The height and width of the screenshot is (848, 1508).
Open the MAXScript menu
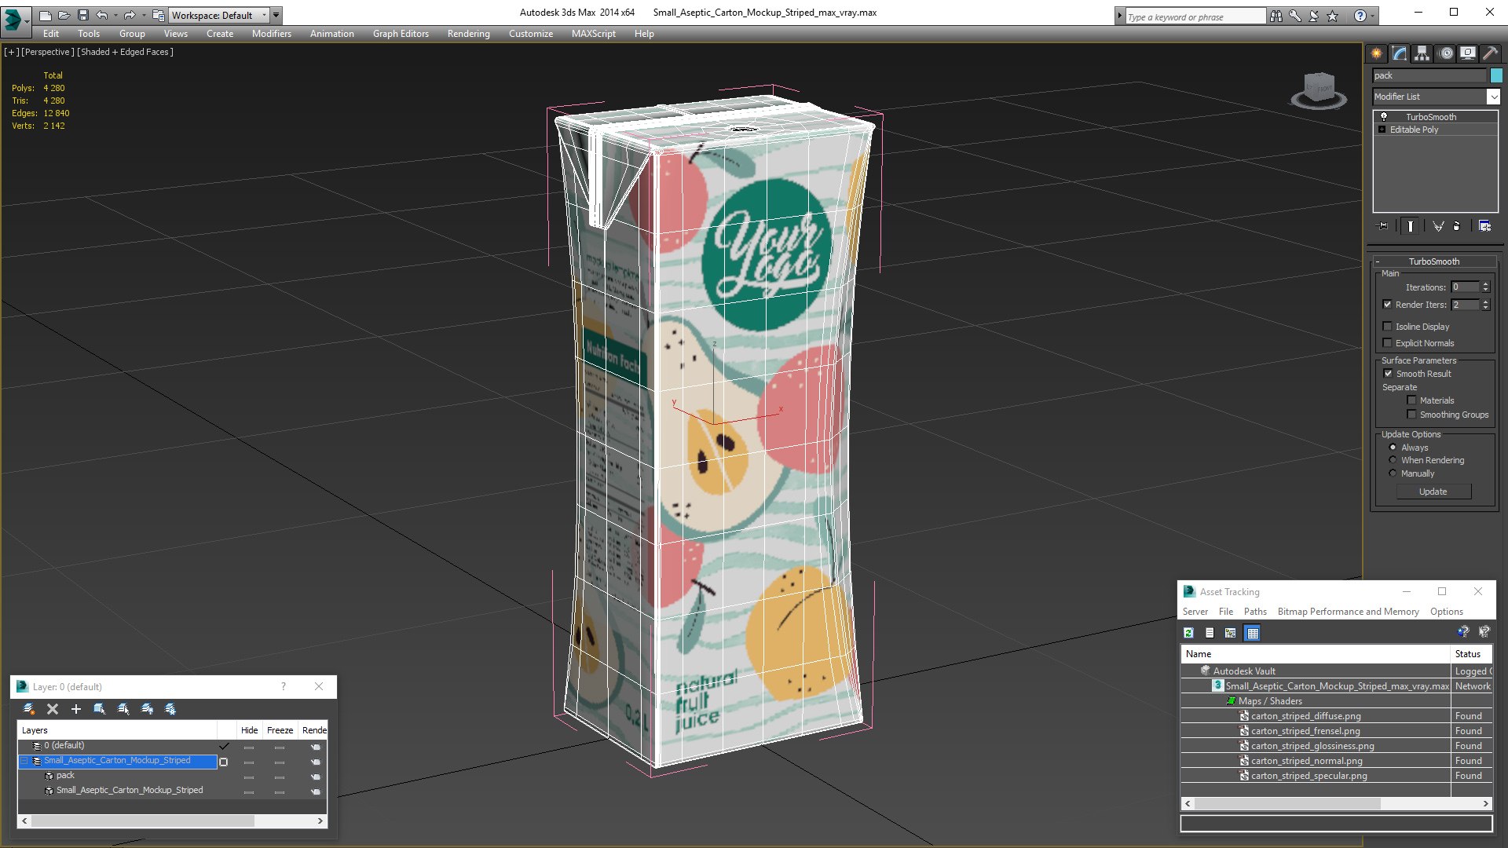point(593,34)
